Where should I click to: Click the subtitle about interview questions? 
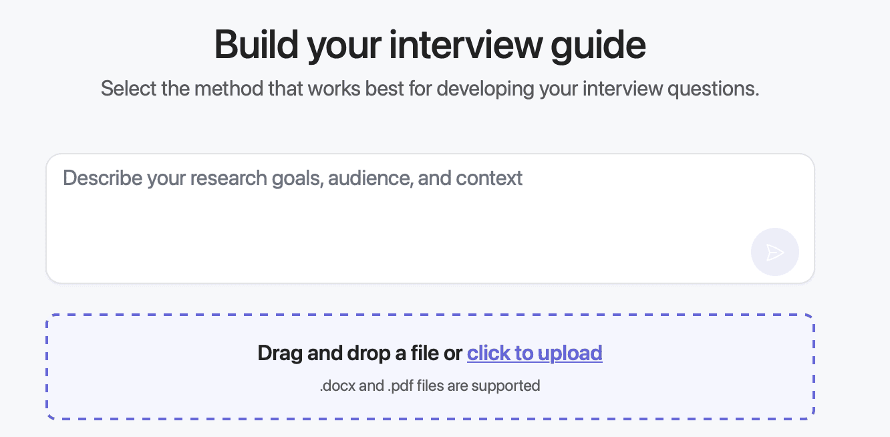430,88
